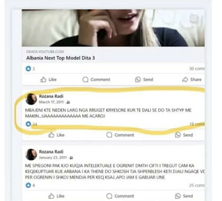
Task: Like the Albania Next Top Model post
Action: click(x=49, y=80)
